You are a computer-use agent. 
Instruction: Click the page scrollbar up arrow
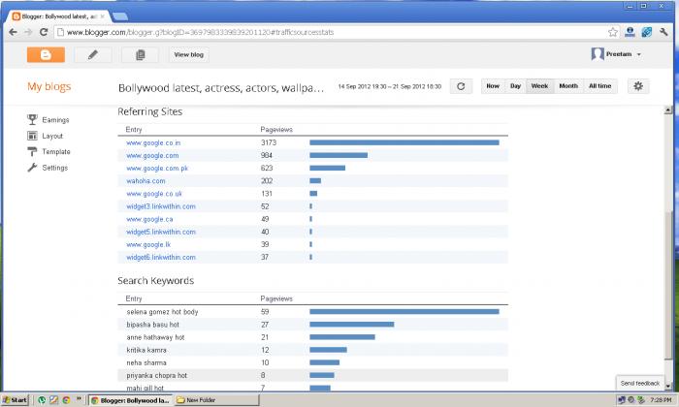click(x=667, y=110)
